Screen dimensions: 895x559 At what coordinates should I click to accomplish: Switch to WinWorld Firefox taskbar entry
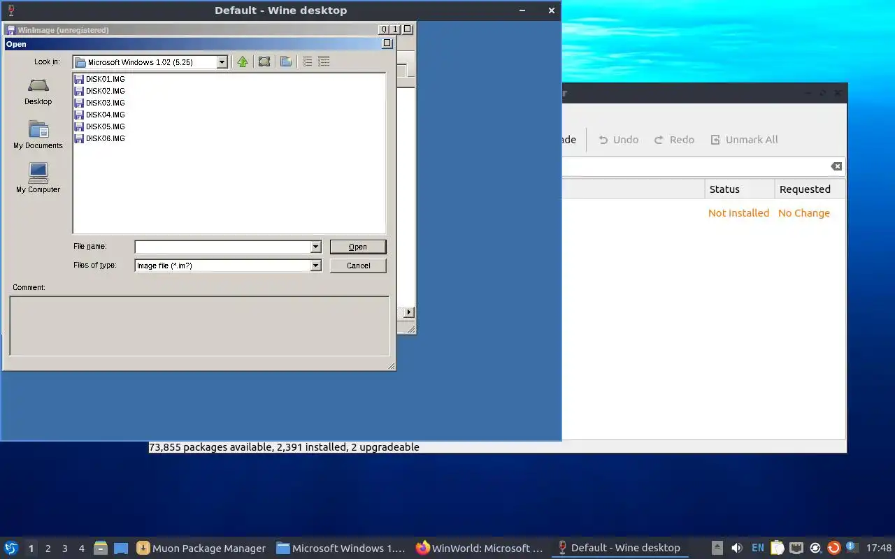(481, 548)
